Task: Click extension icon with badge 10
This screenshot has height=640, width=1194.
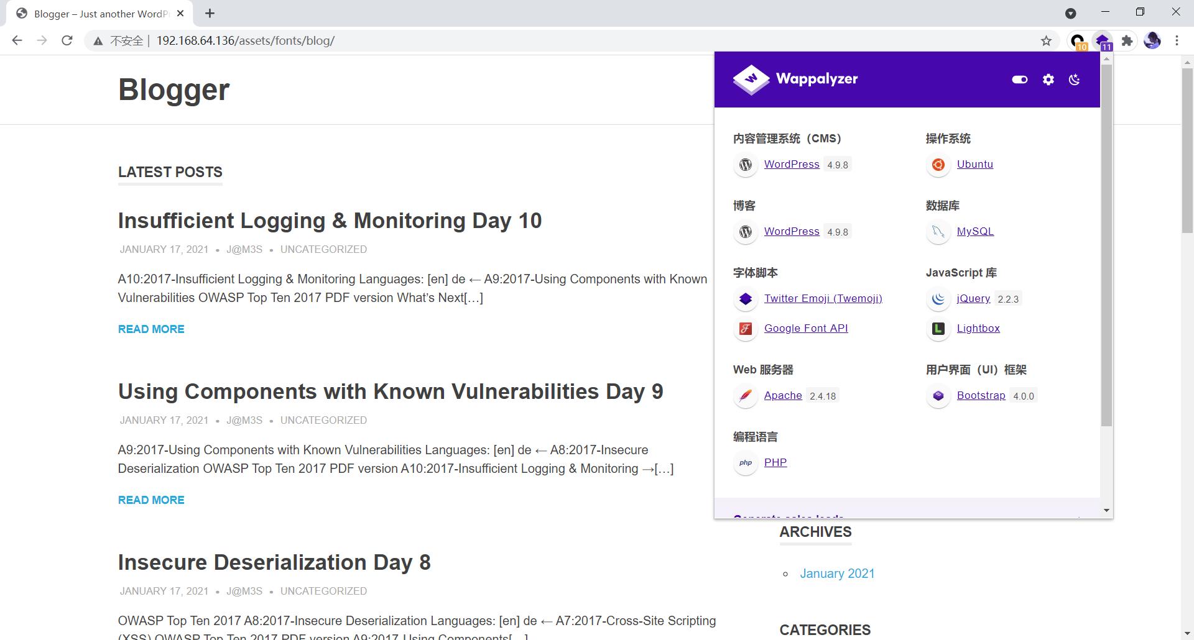Action: [x=1078, y=41]
